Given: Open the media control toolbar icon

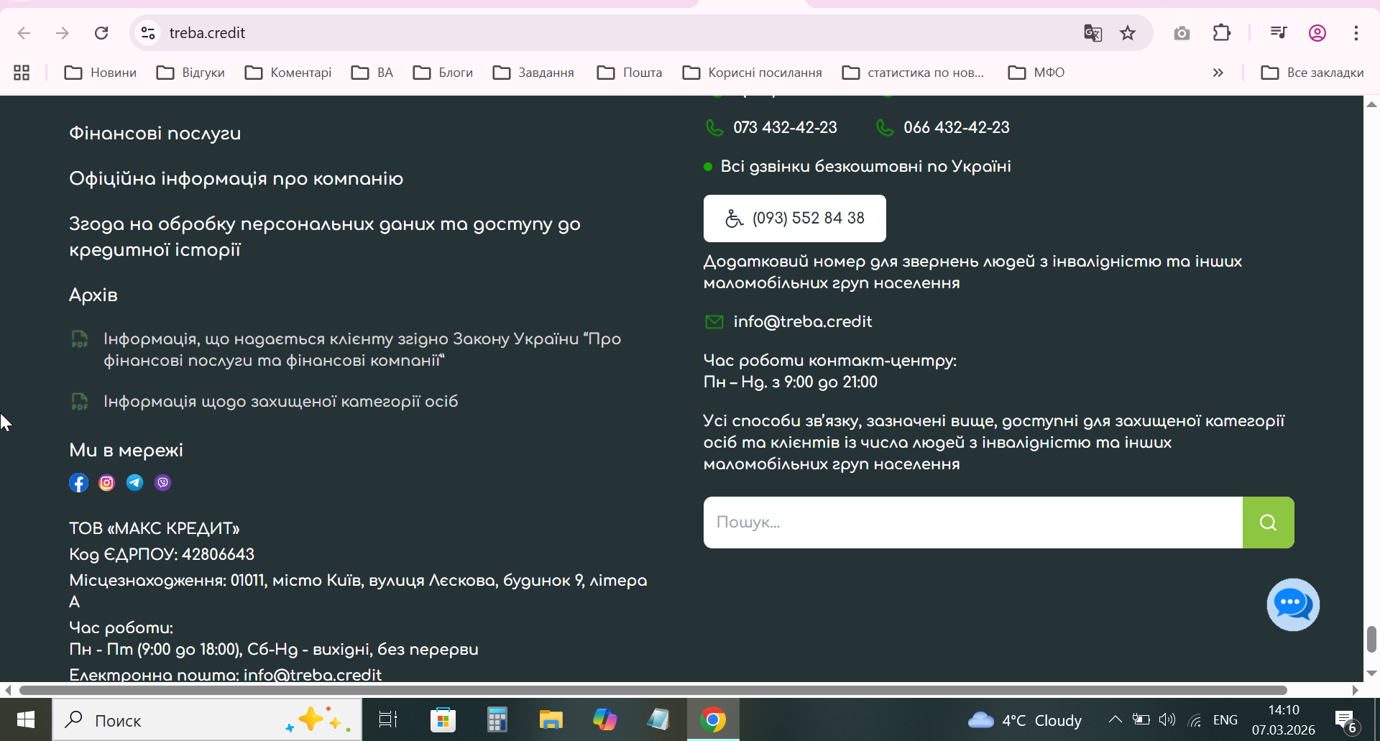Looking at the screenshot, I should click(x=1278, y=33).
